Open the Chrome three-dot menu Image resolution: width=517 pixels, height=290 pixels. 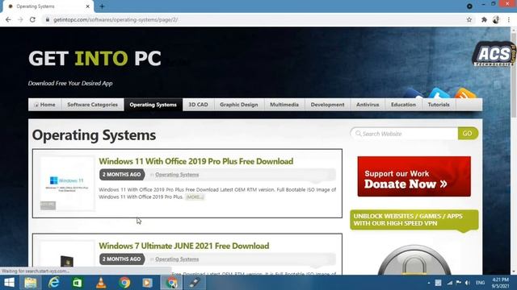(x=509, y=19)
